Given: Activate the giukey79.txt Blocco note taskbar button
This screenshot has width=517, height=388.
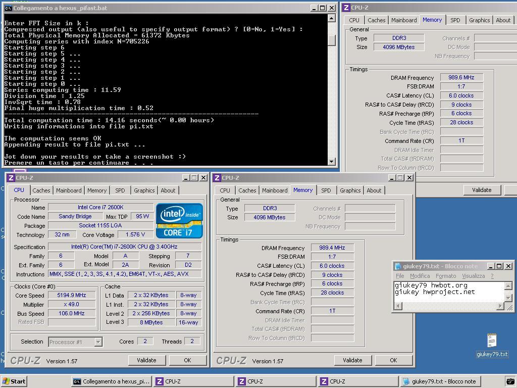Looking at the screenshot, I should 440,381.
